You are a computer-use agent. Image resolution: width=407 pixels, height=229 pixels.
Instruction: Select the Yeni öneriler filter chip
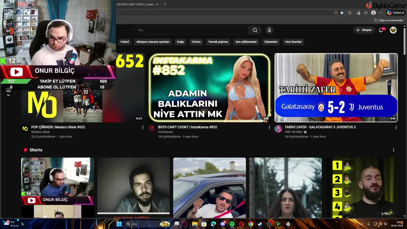pos(293,42)
